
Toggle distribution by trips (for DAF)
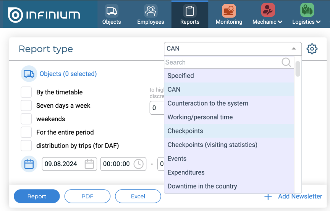pos(26,146)
